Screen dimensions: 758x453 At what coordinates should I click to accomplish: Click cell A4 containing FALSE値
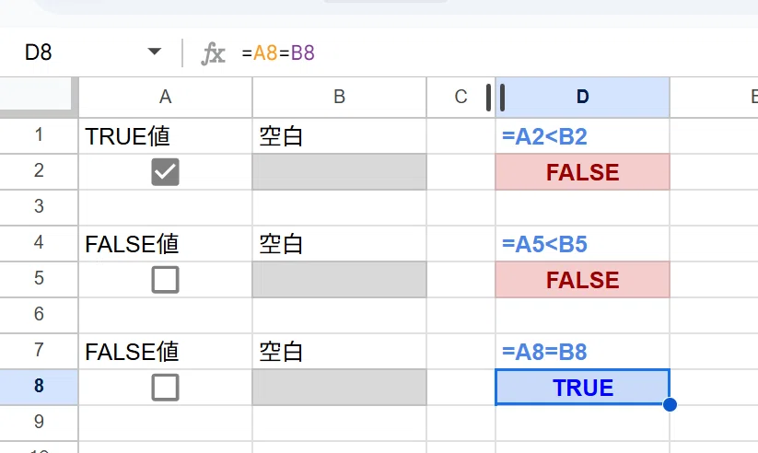click(x=166, y=244)
